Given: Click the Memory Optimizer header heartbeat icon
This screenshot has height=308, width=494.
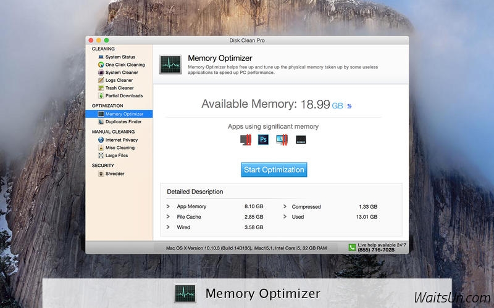Looking at the screenshot, I should coord(170,65).
